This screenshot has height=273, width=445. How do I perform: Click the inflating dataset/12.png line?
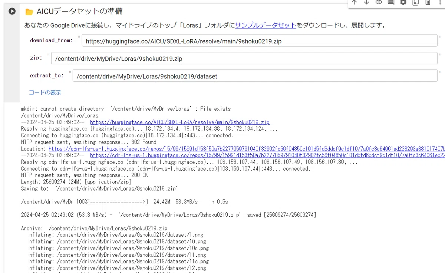point(116,268)
